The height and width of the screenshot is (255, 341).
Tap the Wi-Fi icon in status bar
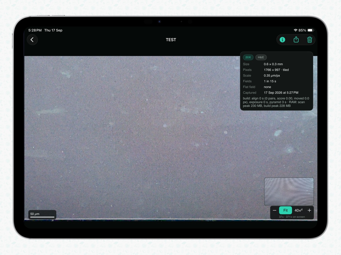tap(296, 30)
